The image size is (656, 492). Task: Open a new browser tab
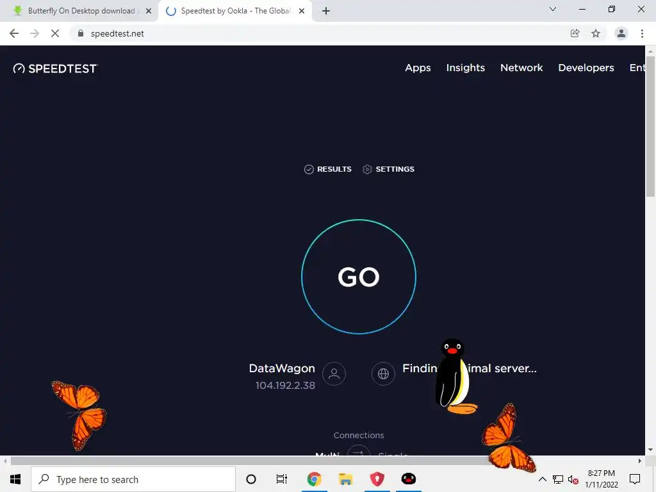326,11
